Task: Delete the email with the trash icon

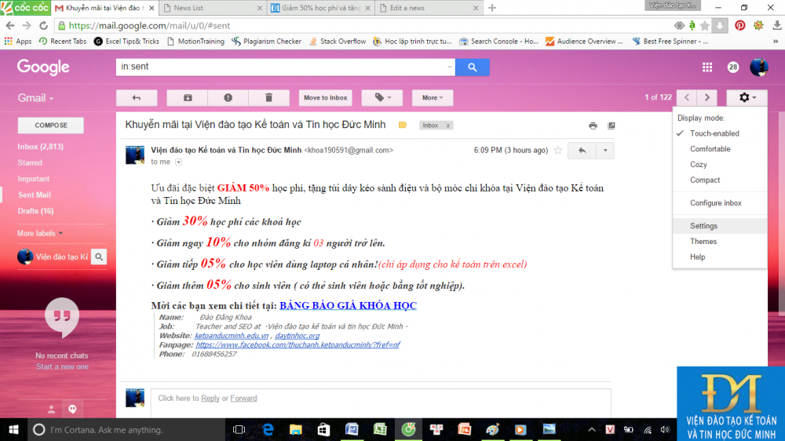Action: pos(268,97)
